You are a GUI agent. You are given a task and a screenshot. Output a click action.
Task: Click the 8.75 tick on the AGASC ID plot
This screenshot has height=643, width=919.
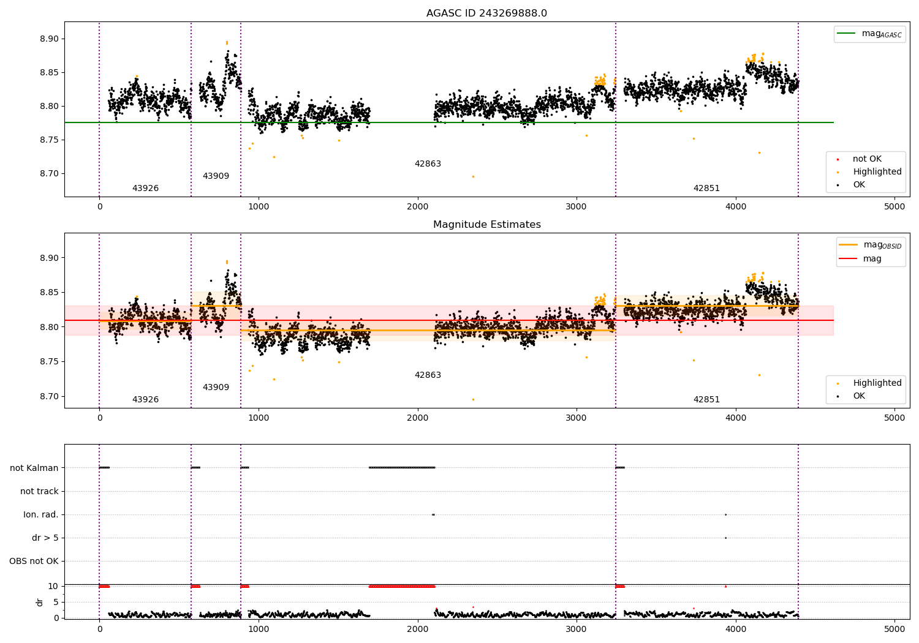(49, 140)
